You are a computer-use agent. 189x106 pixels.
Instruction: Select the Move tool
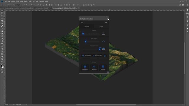[2, 11]
